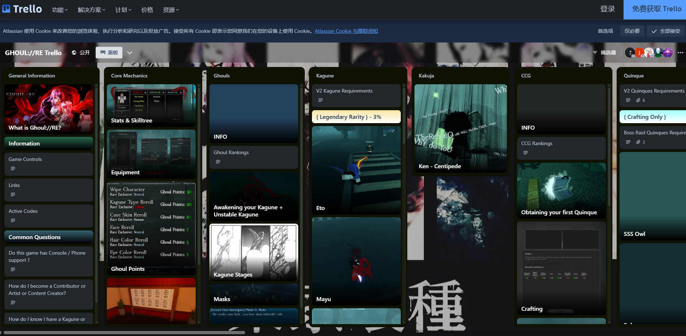686x336 pixels.
Task: Open V2 Quinques Requirements card
Action: click(x=653, y=96)
